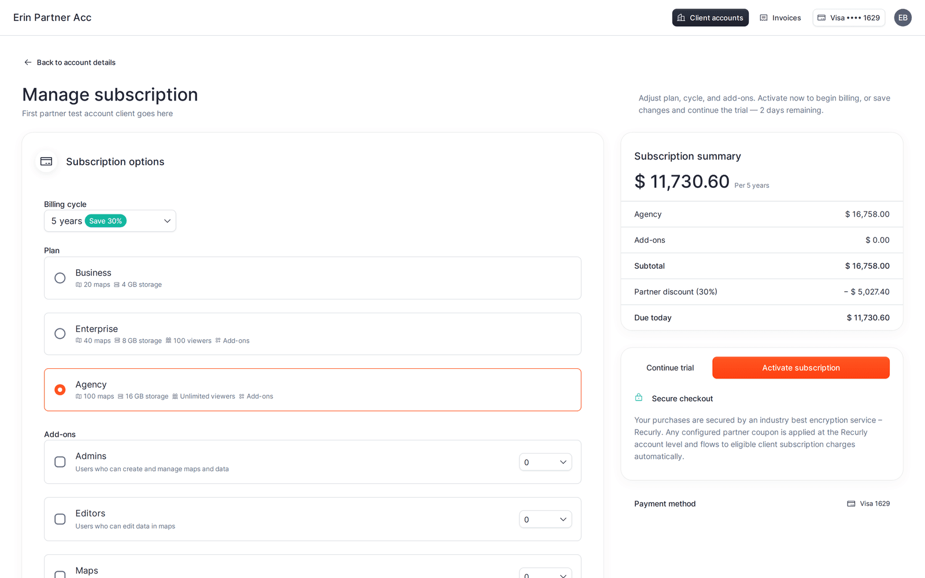Click the Client accounts building icon

[681, 18]
